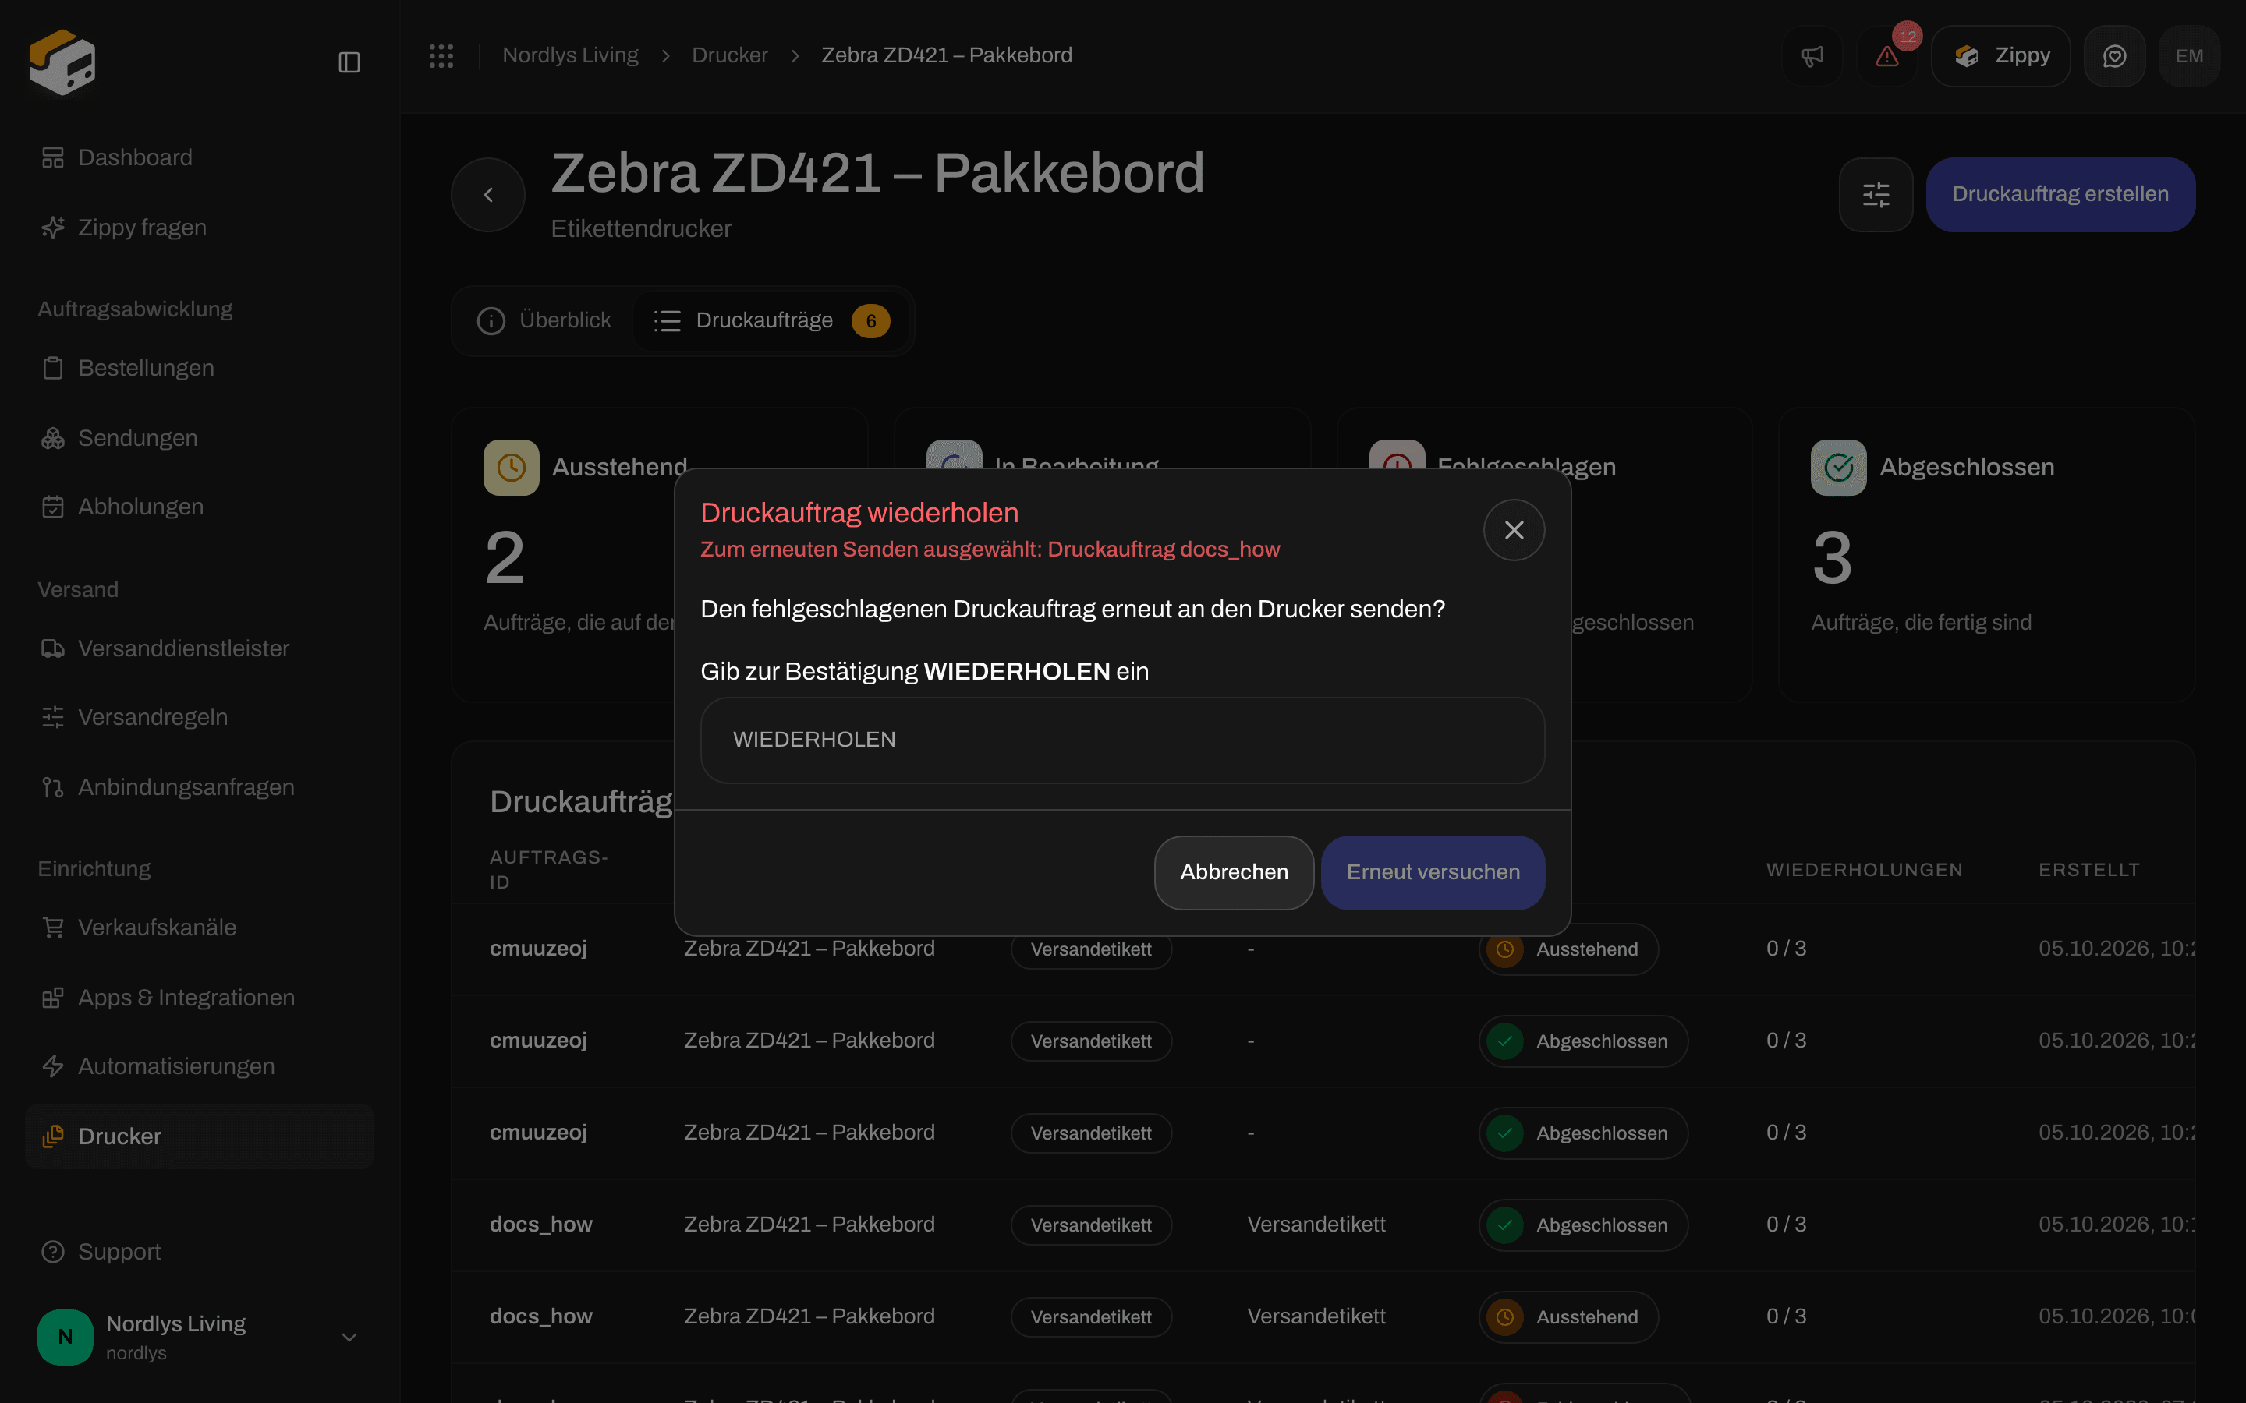Select Drucker in sidebar
The height and width of the screenshot is (1403, 2246).
pos(200,1136)
